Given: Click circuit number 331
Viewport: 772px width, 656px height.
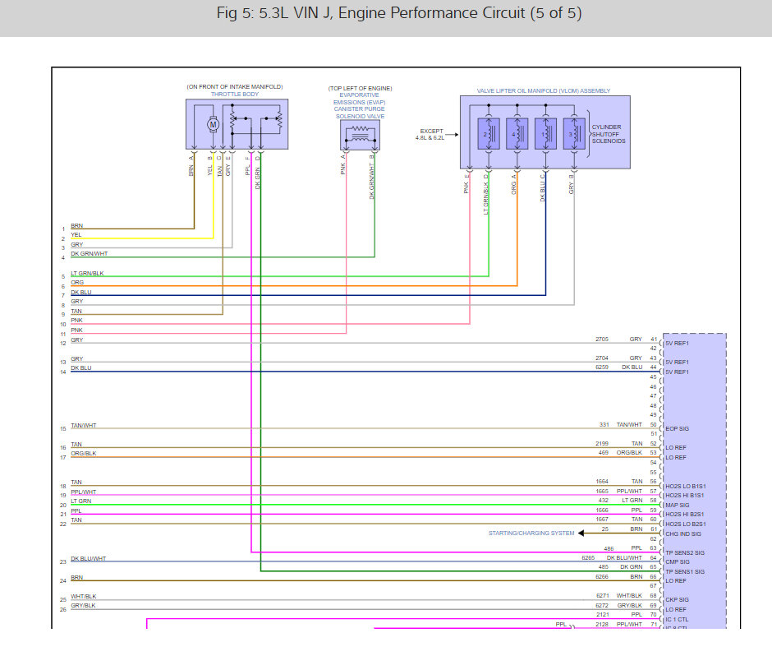Looking at the screenshot, I should 604,424.
